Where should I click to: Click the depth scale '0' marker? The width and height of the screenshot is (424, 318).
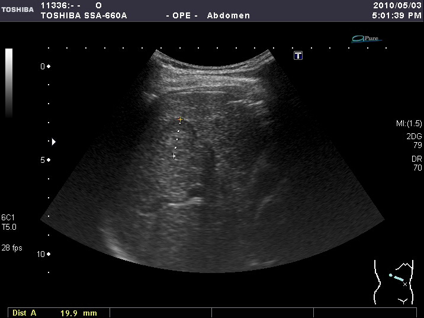(x=45, y=66)
